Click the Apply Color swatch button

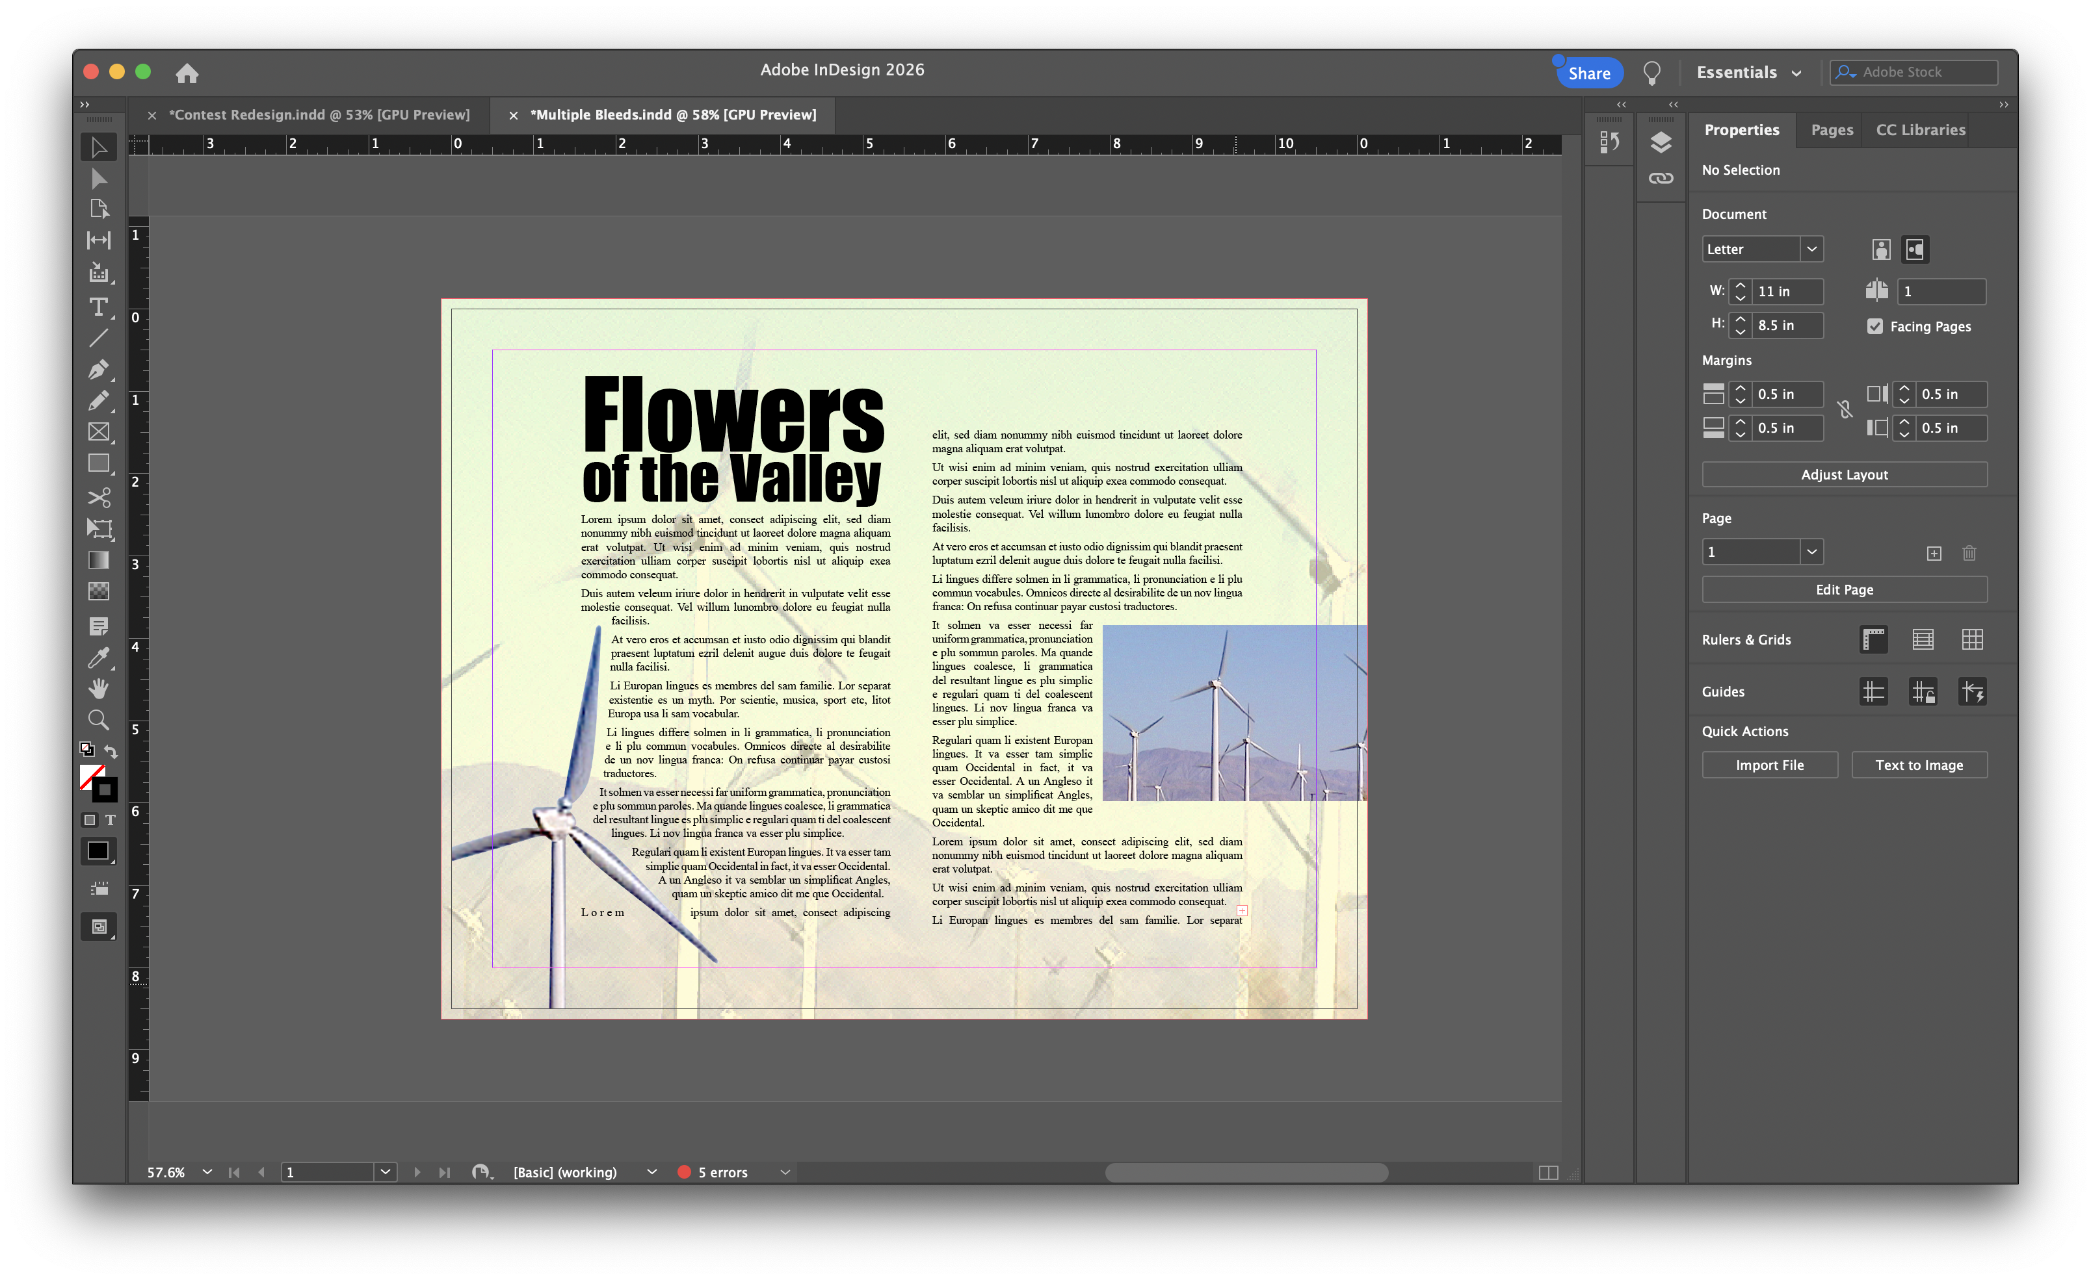[x=98, y=851]
